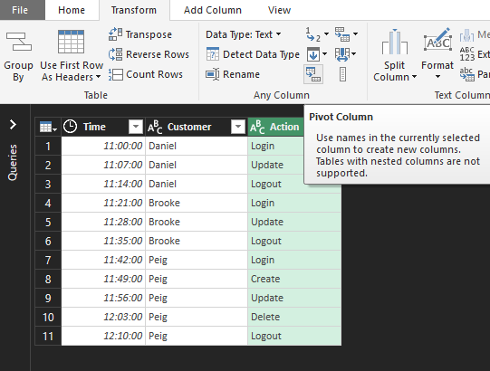Click the Extract ABC123 icon
The height and width of the screenshot is (371, 490).
click(x=466, y=54)
